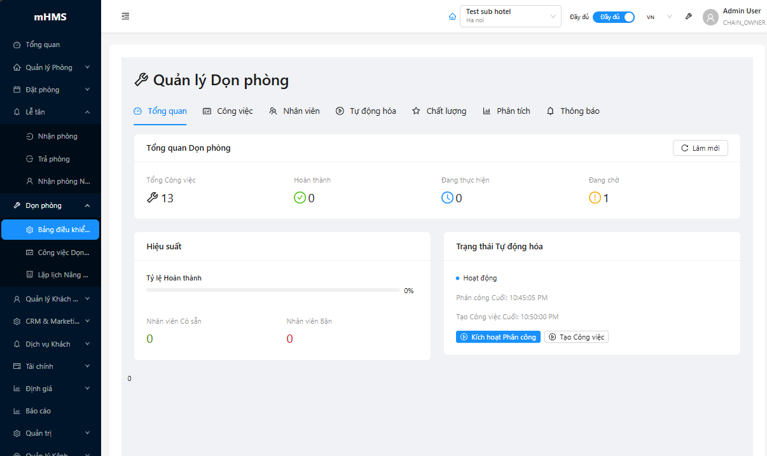The height and width of the screenshot is (456, 767).
Task: Click the Làm mới button
Action: [x=700, y=148]
